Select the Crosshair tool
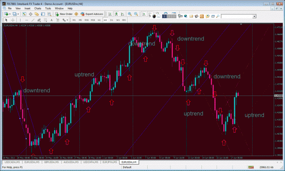Viewport: 285px width, 171px height. point(13,20)
